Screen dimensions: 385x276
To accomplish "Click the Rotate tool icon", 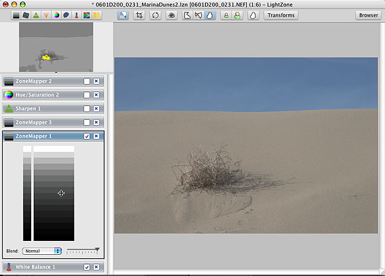I will pyautogui.click(x=155, y=15).
